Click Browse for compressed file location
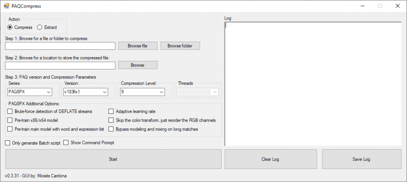This screenshot has height=182, width=407. 138,65
